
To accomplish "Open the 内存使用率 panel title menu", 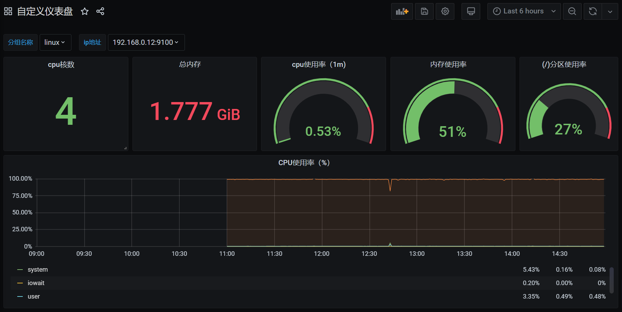I will tap(448, 64).
